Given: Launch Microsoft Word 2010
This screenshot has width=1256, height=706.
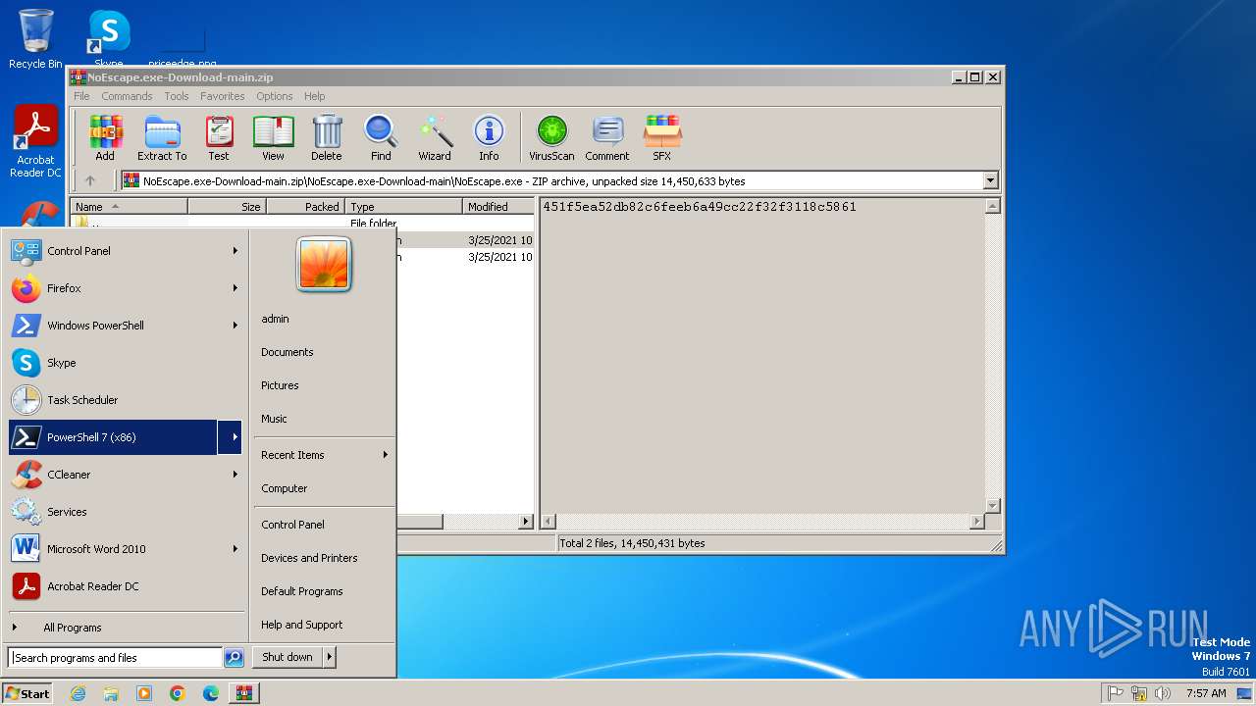Looking at the screenshot, I should coord(125,549).
